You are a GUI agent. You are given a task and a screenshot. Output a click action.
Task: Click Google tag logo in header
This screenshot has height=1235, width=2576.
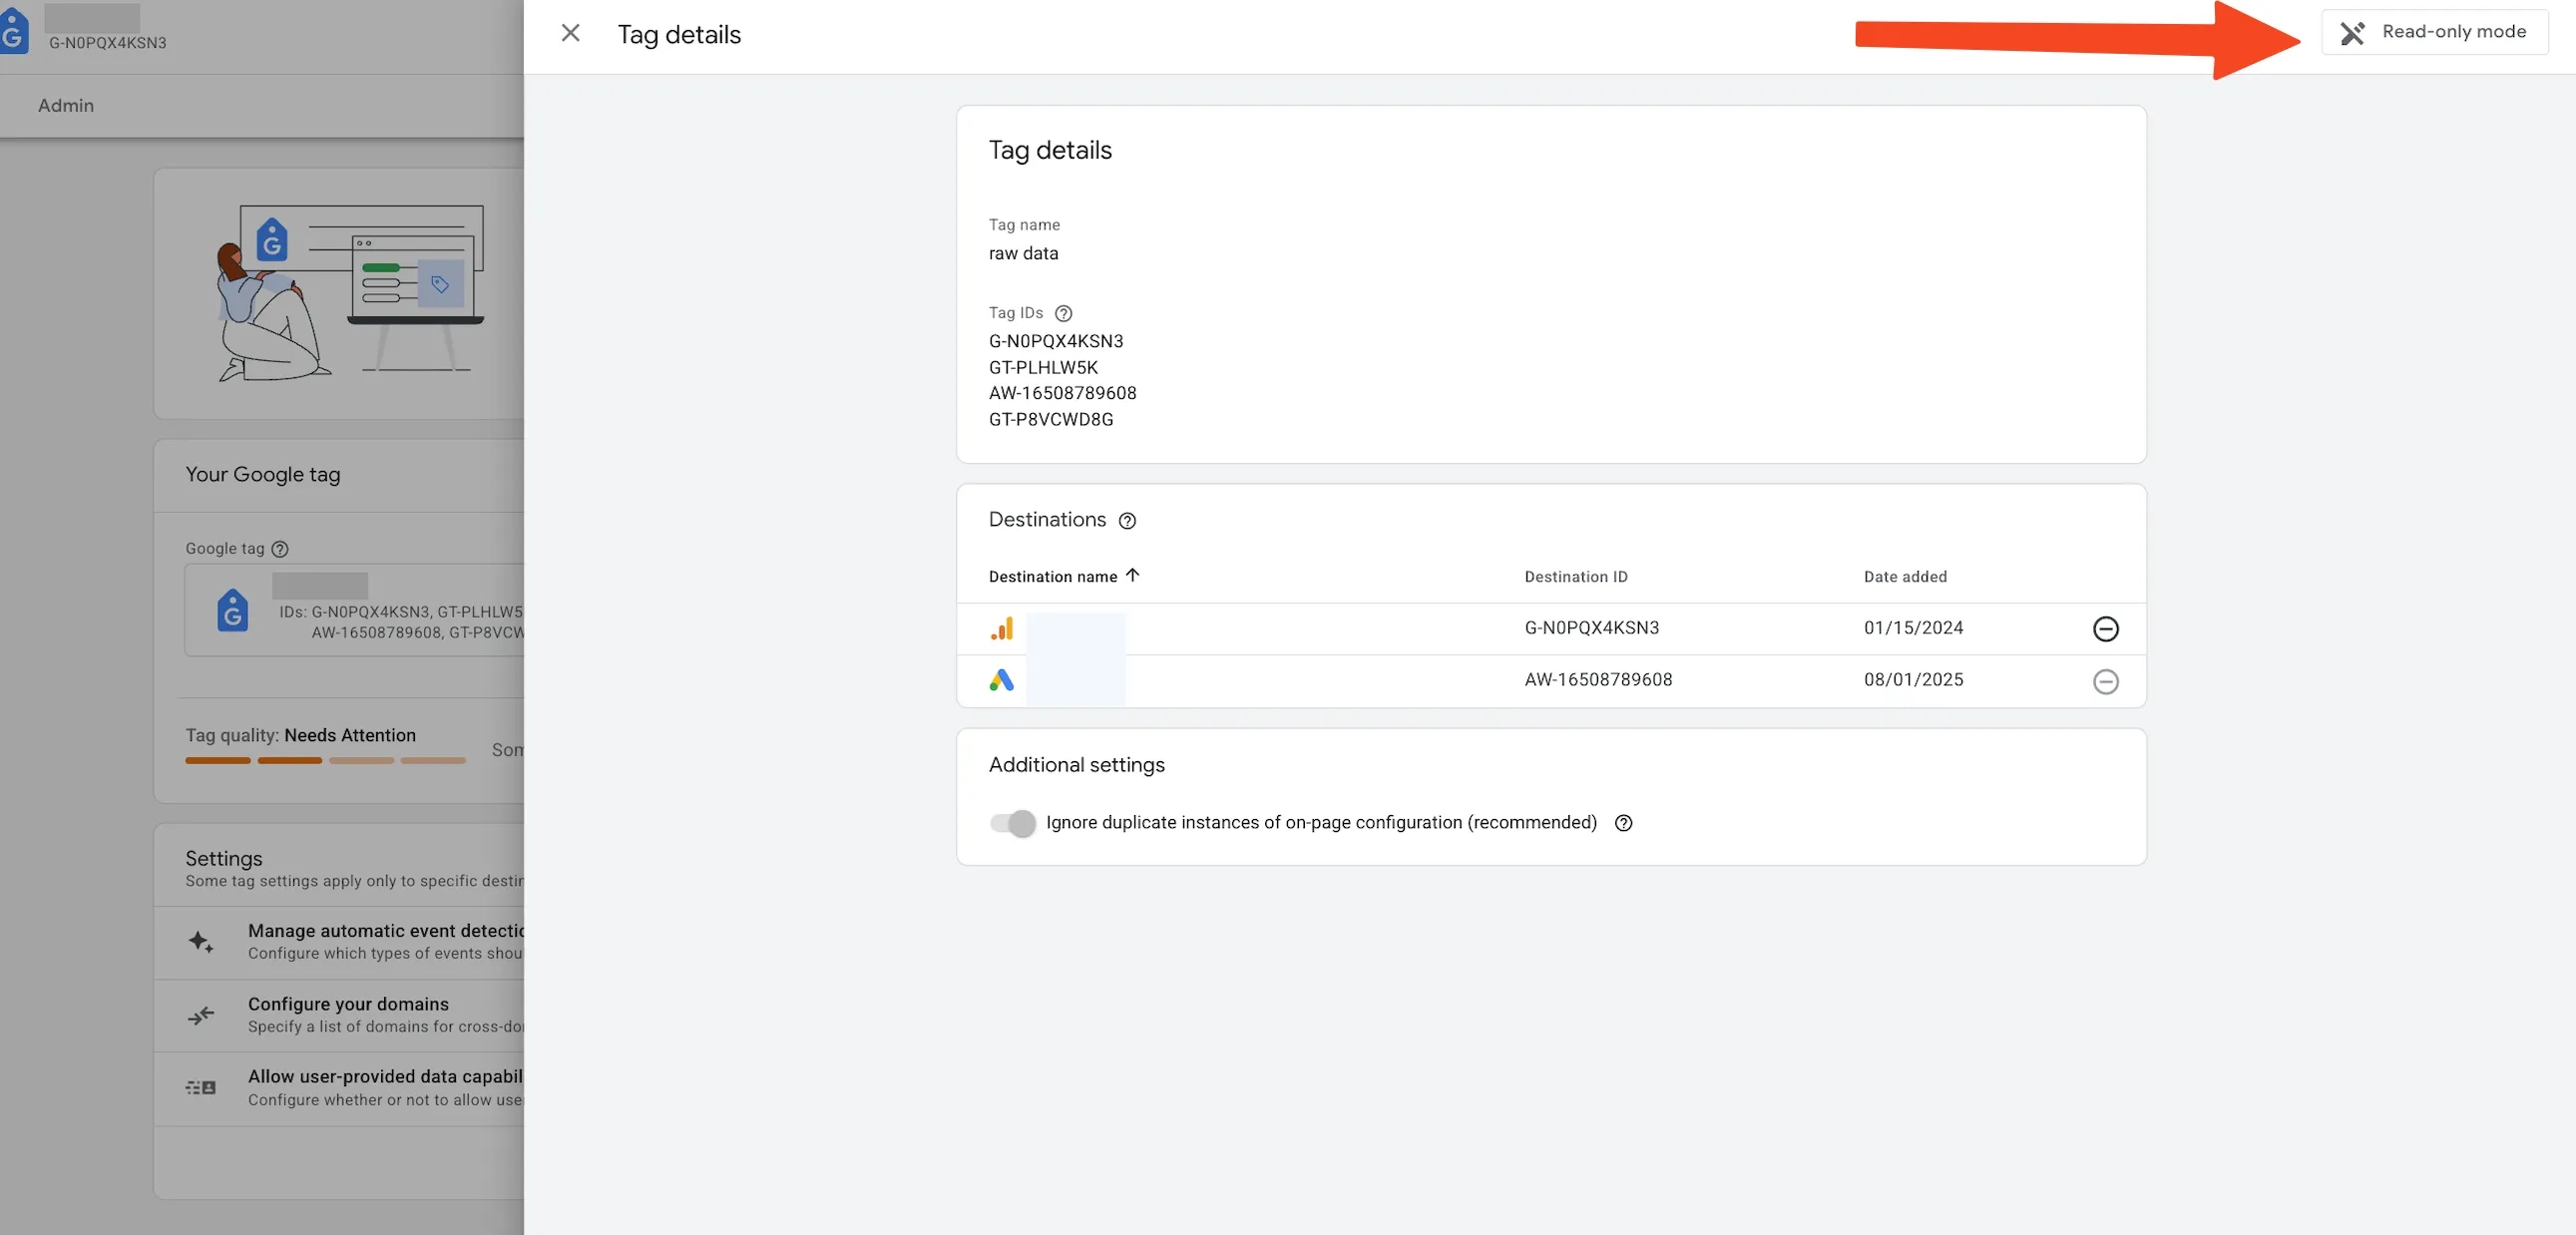13,32
